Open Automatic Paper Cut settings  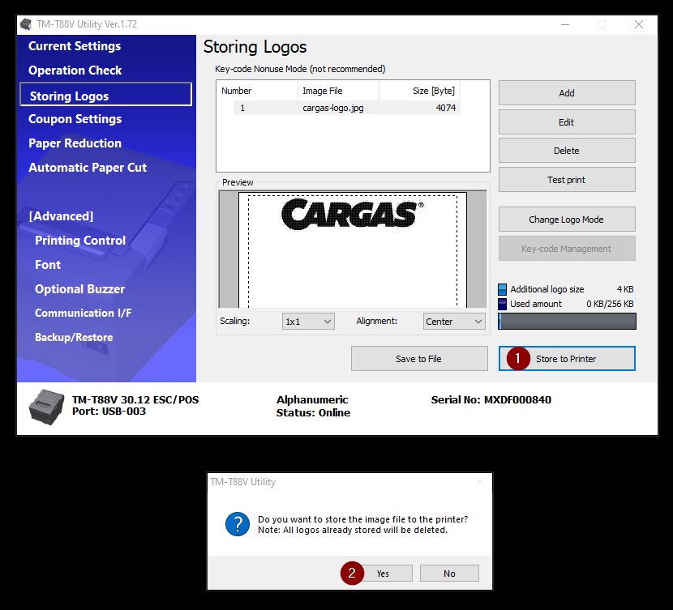(x=88, y=168)
